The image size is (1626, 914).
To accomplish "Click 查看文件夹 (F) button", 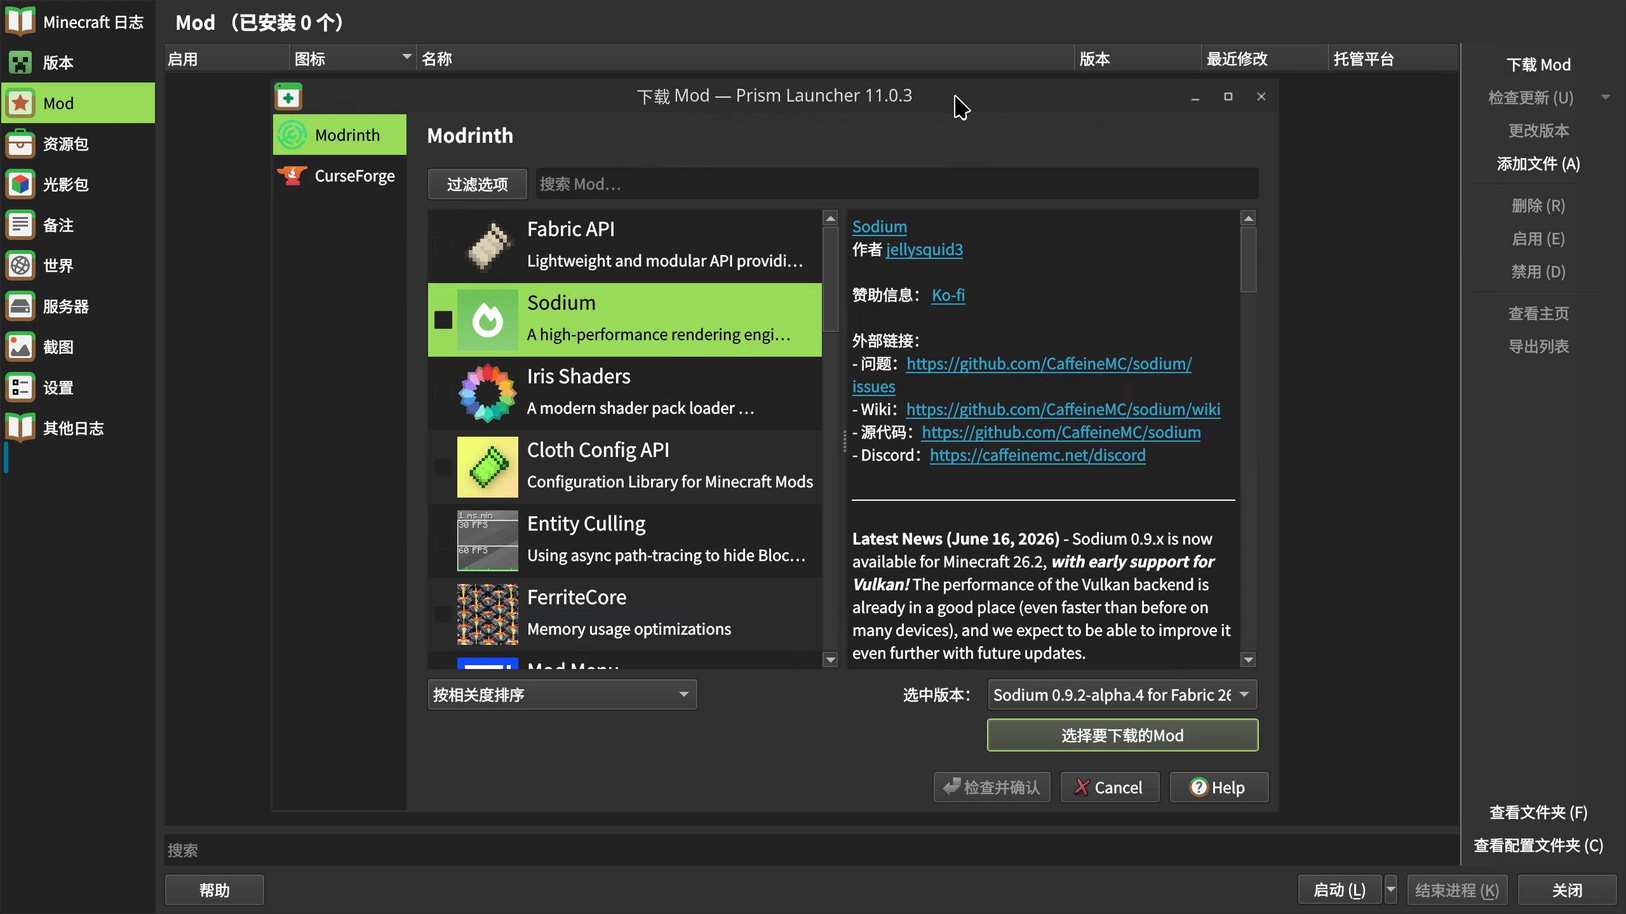I will [x=1538, y=812].
